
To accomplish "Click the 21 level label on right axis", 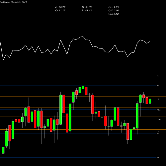I will point(159,99).
